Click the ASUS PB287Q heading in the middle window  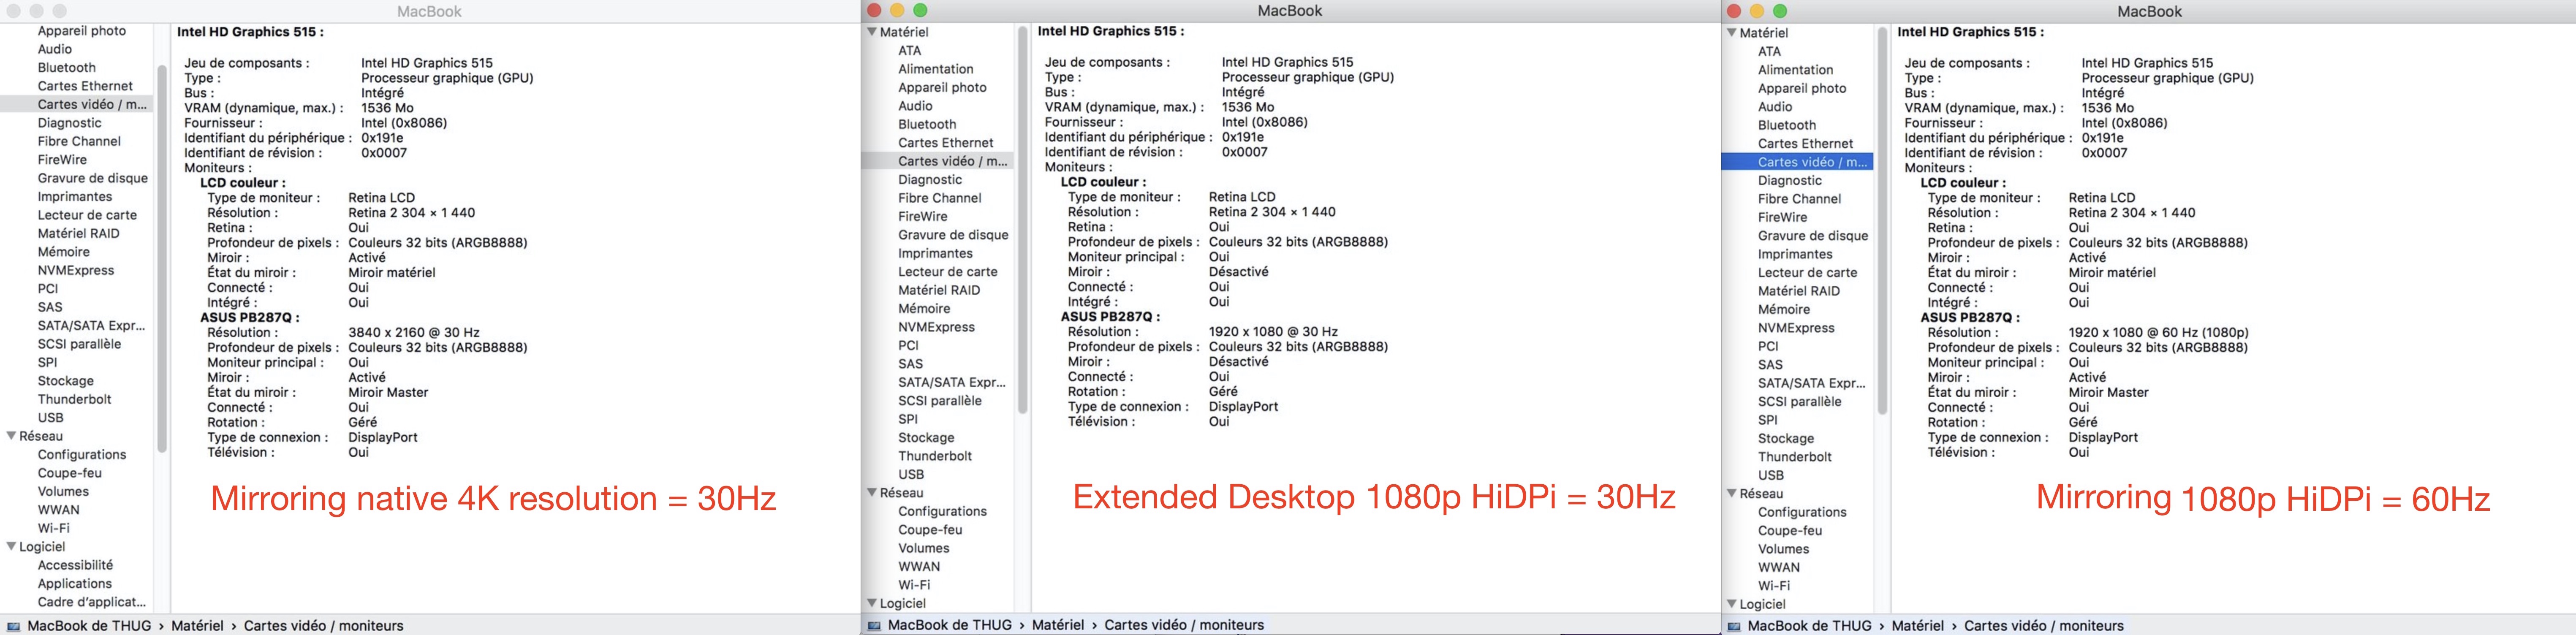point(1110,317)
